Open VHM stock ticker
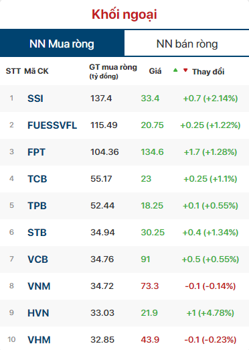This screenshot has height=350, width=249. pyautogui.click(x=39, y=340)
